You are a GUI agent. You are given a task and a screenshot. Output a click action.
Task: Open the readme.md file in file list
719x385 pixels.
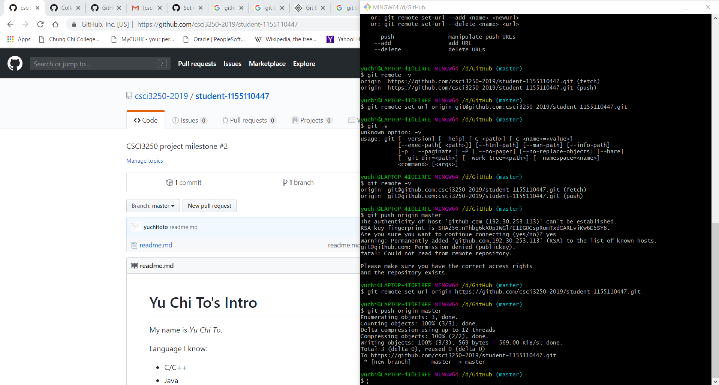tap(156, 245)
